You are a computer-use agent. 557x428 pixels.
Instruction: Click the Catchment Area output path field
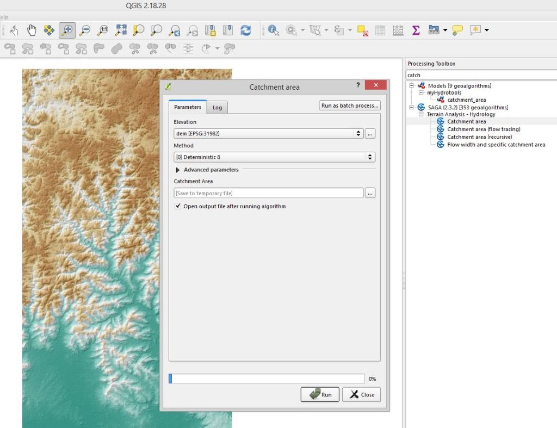point(269,193)
